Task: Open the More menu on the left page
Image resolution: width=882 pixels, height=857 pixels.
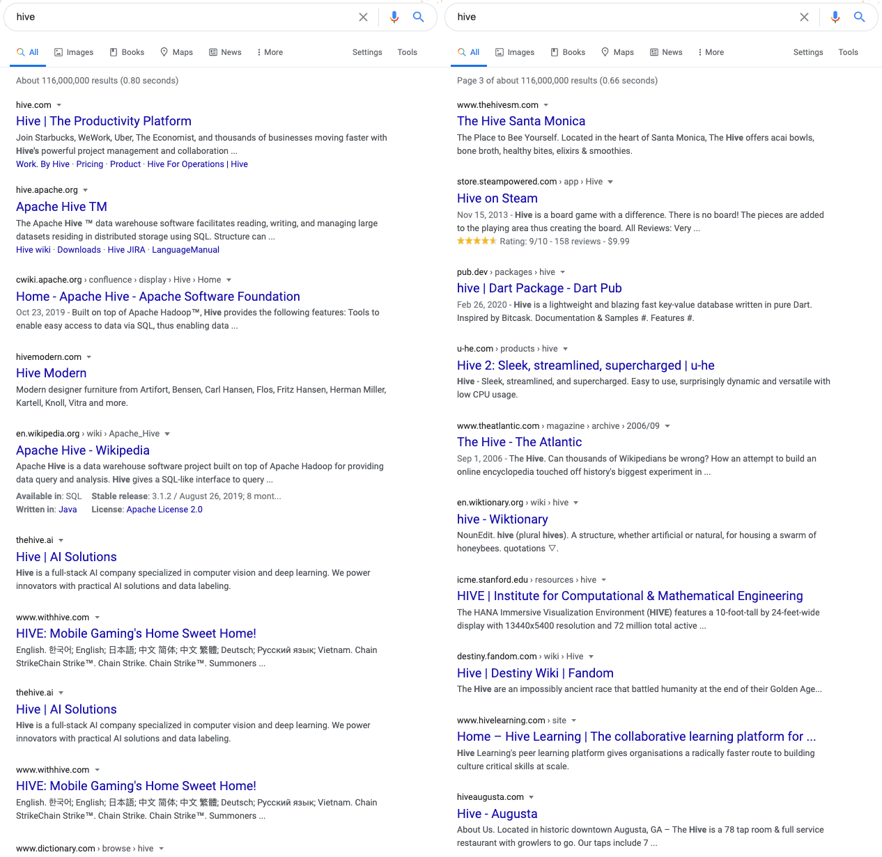Action: [x=270, y=52]
